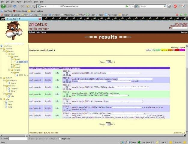Open the Images developer toolbar menu
Viewport: 188px width, 144px height.
pyautogui.click(x=43, y=15)
